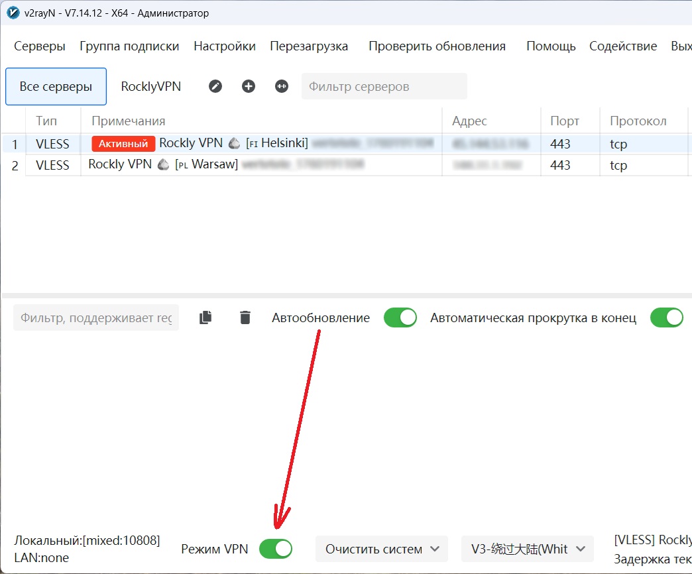The width and height of the screenshot is (692, 574).
Task: Click the Фильтр серверов input field
Action: pos(384,86)
